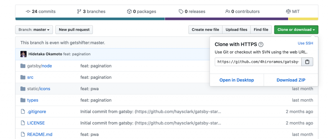Click purple segment of language bar
The width and height of the screenshot is (328, 139).
click(226, 19)
